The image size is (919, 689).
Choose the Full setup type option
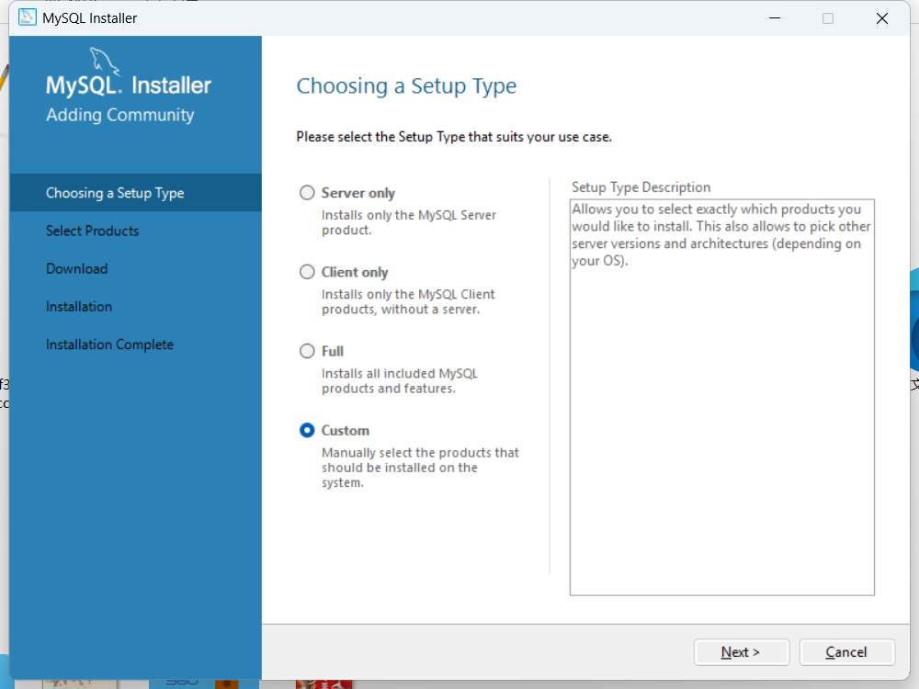tap(307, 351)
